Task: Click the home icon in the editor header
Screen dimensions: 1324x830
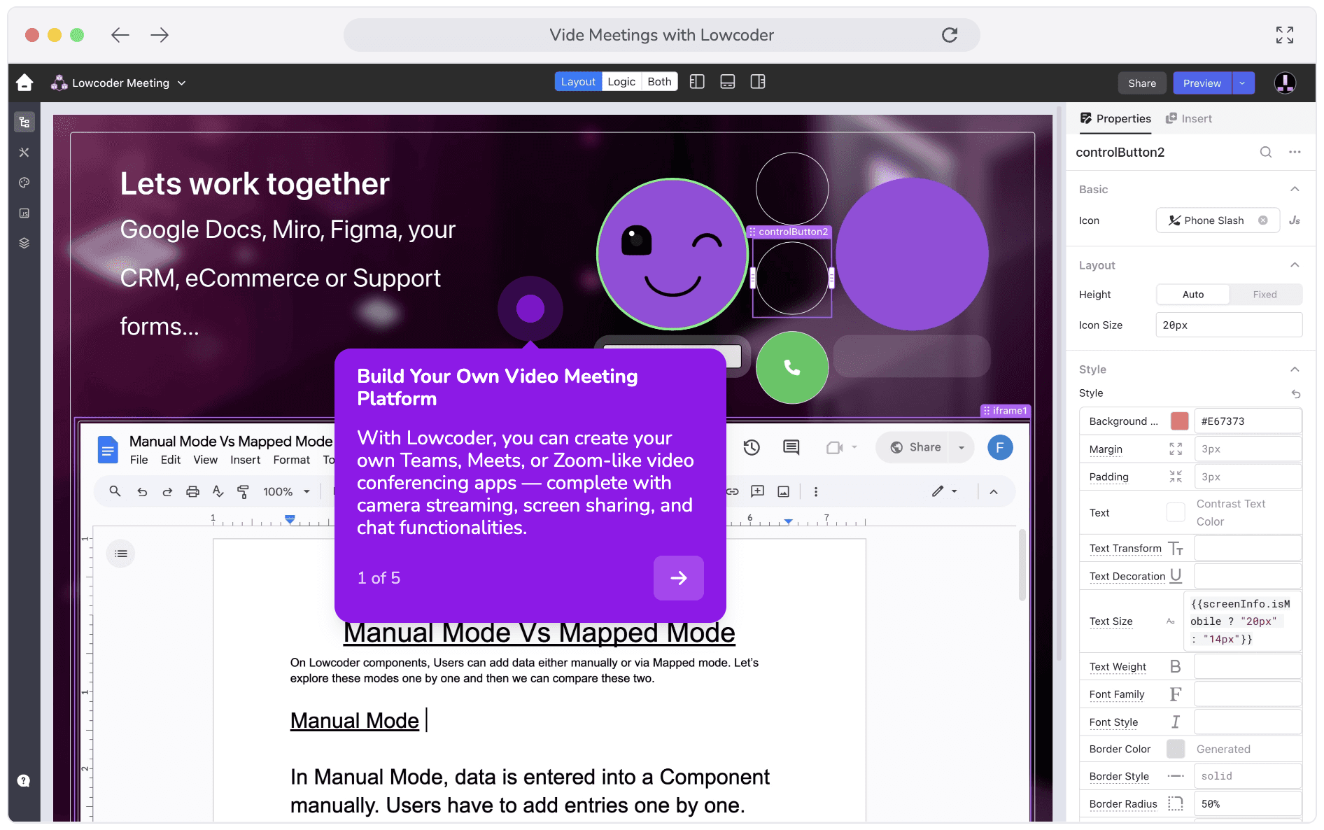Action: coord(24,83)
